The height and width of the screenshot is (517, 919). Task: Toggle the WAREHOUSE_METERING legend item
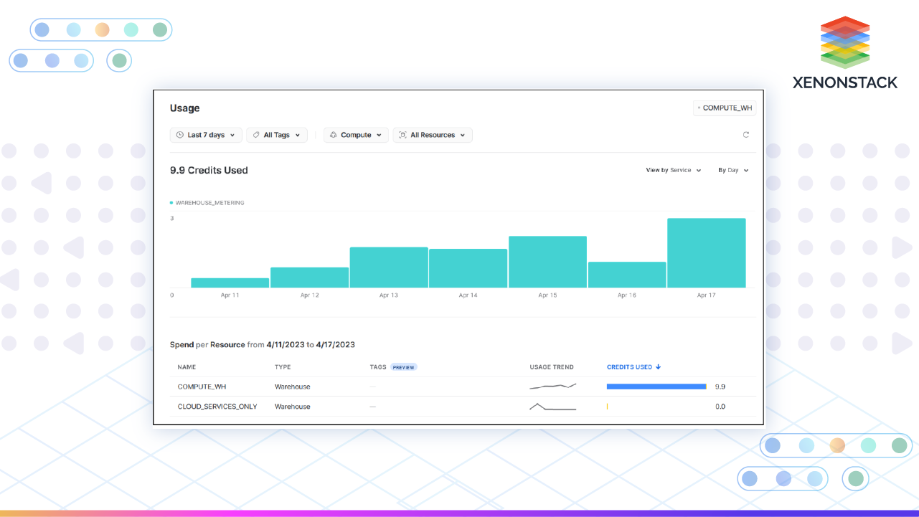208,203
